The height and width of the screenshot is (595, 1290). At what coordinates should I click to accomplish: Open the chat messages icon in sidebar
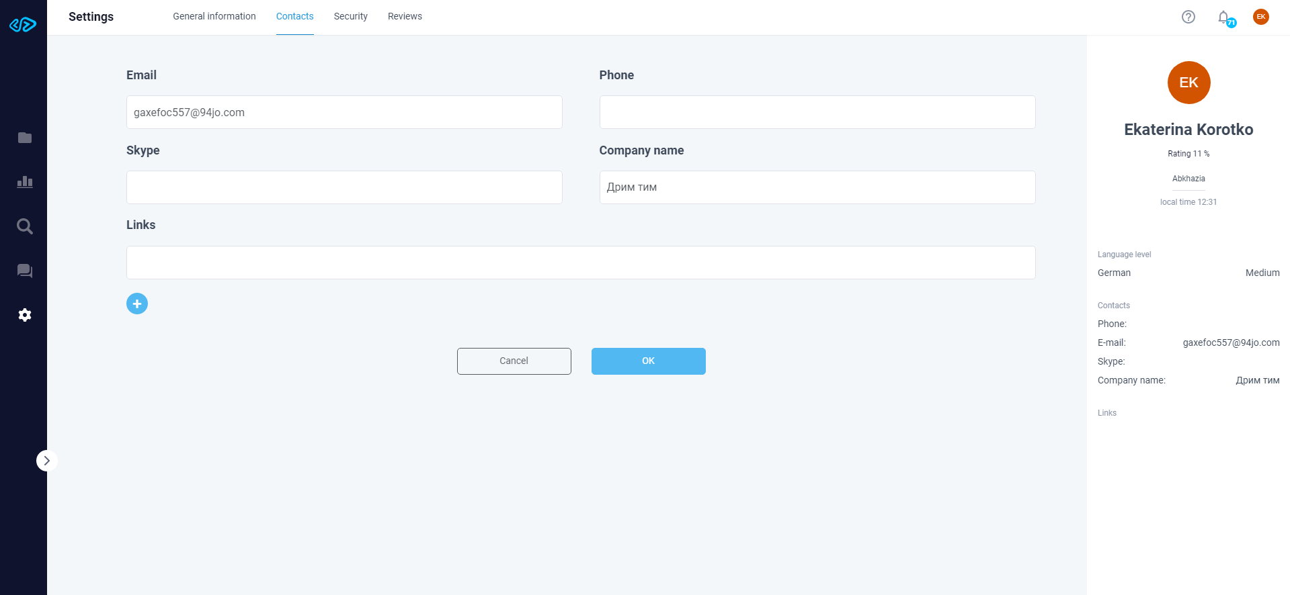coord(25,271)
